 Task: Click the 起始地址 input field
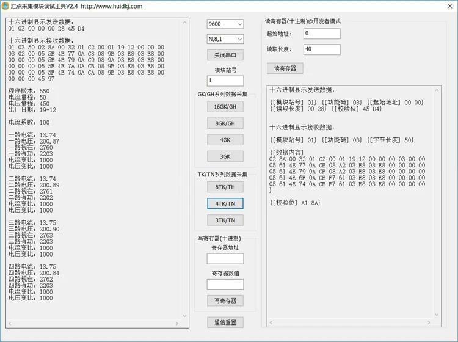coord(322,34)
